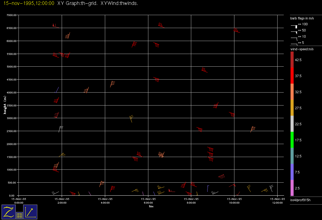Pick the green 17.5 wind-speed color band
Screen dimensions: 322x220
click(292, 140)
